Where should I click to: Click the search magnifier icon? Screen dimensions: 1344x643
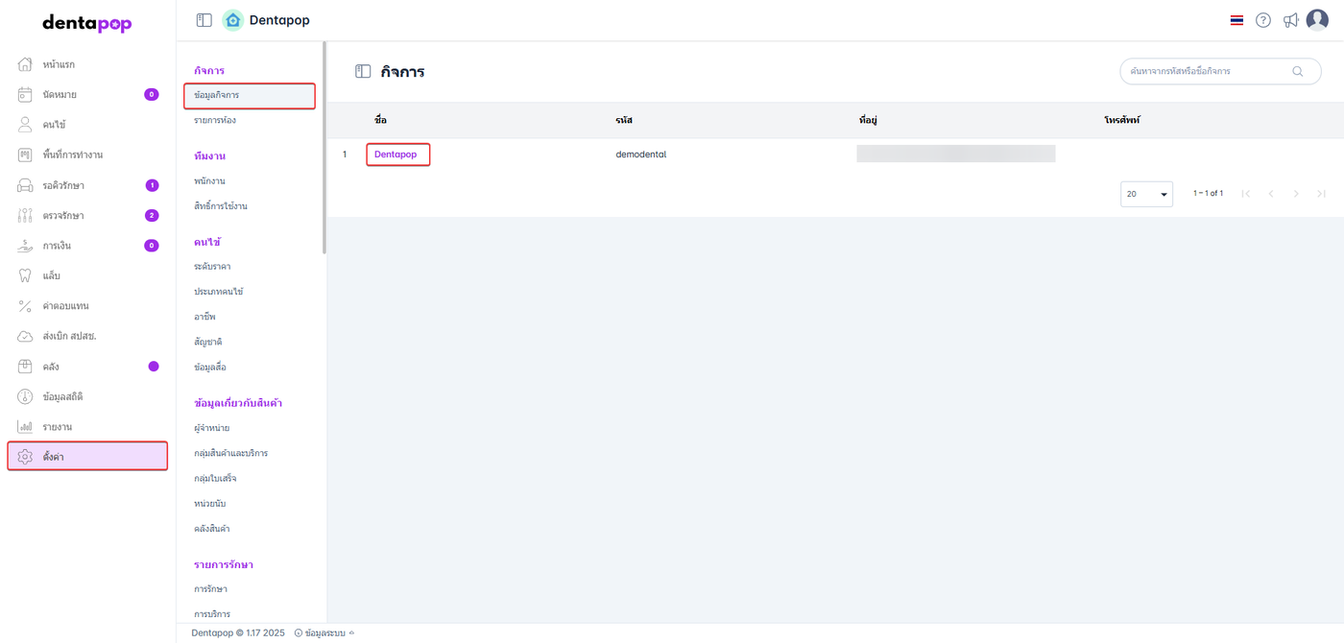(x=1298, y=71)
